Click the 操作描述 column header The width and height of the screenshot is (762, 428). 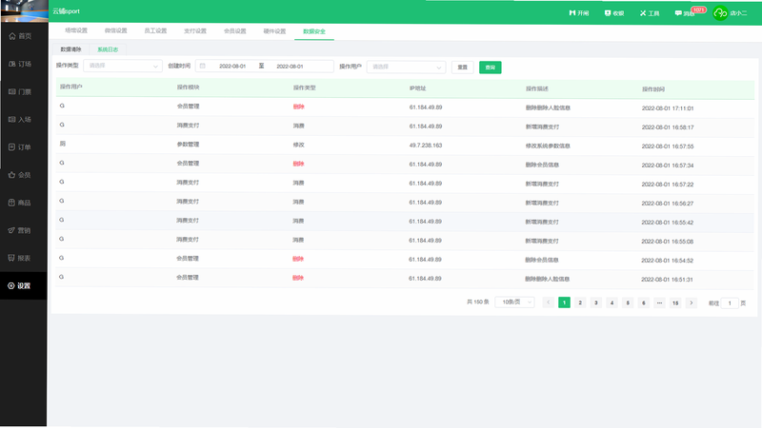[537, 88]
